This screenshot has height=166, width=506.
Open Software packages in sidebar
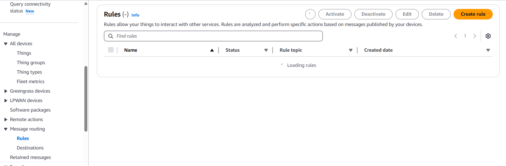click(x=30, y=110)
